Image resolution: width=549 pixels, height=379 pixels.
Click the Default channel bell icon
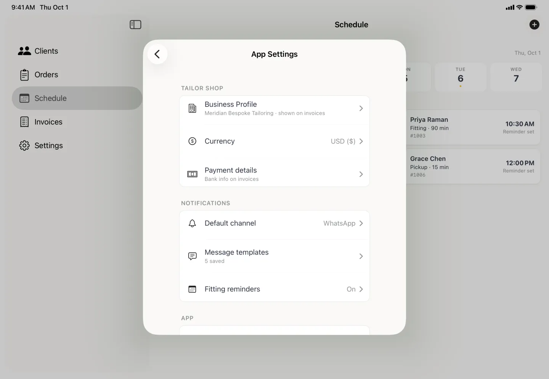click(193, 223)
